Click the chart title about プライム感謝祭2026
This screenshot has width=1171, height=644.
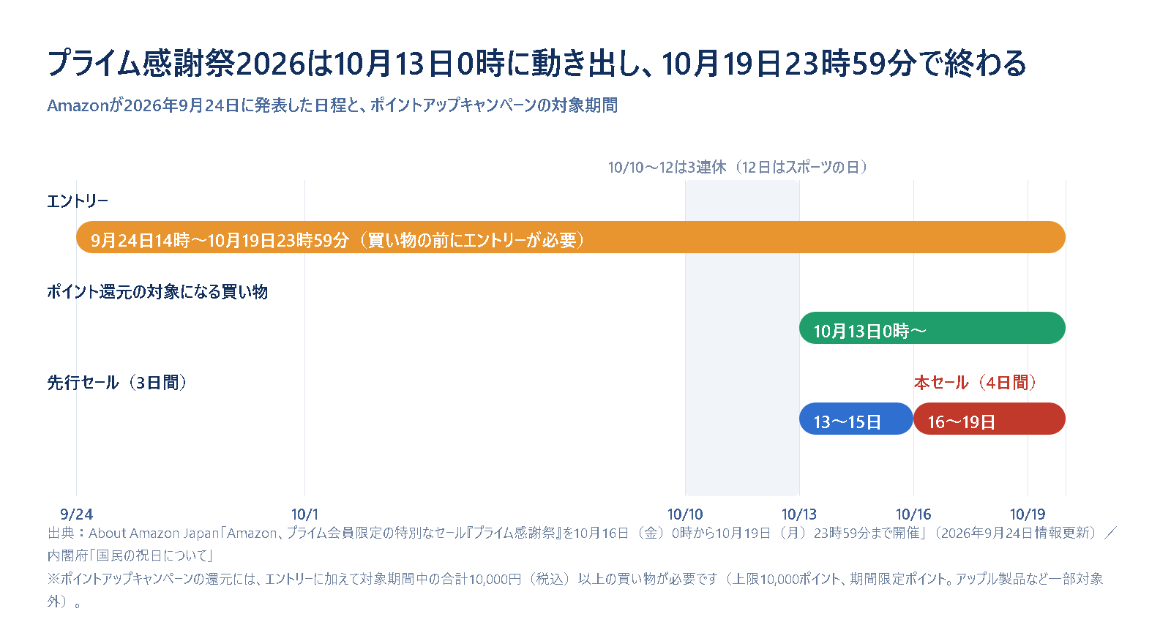pyautogui.click(x=537, y=64)
